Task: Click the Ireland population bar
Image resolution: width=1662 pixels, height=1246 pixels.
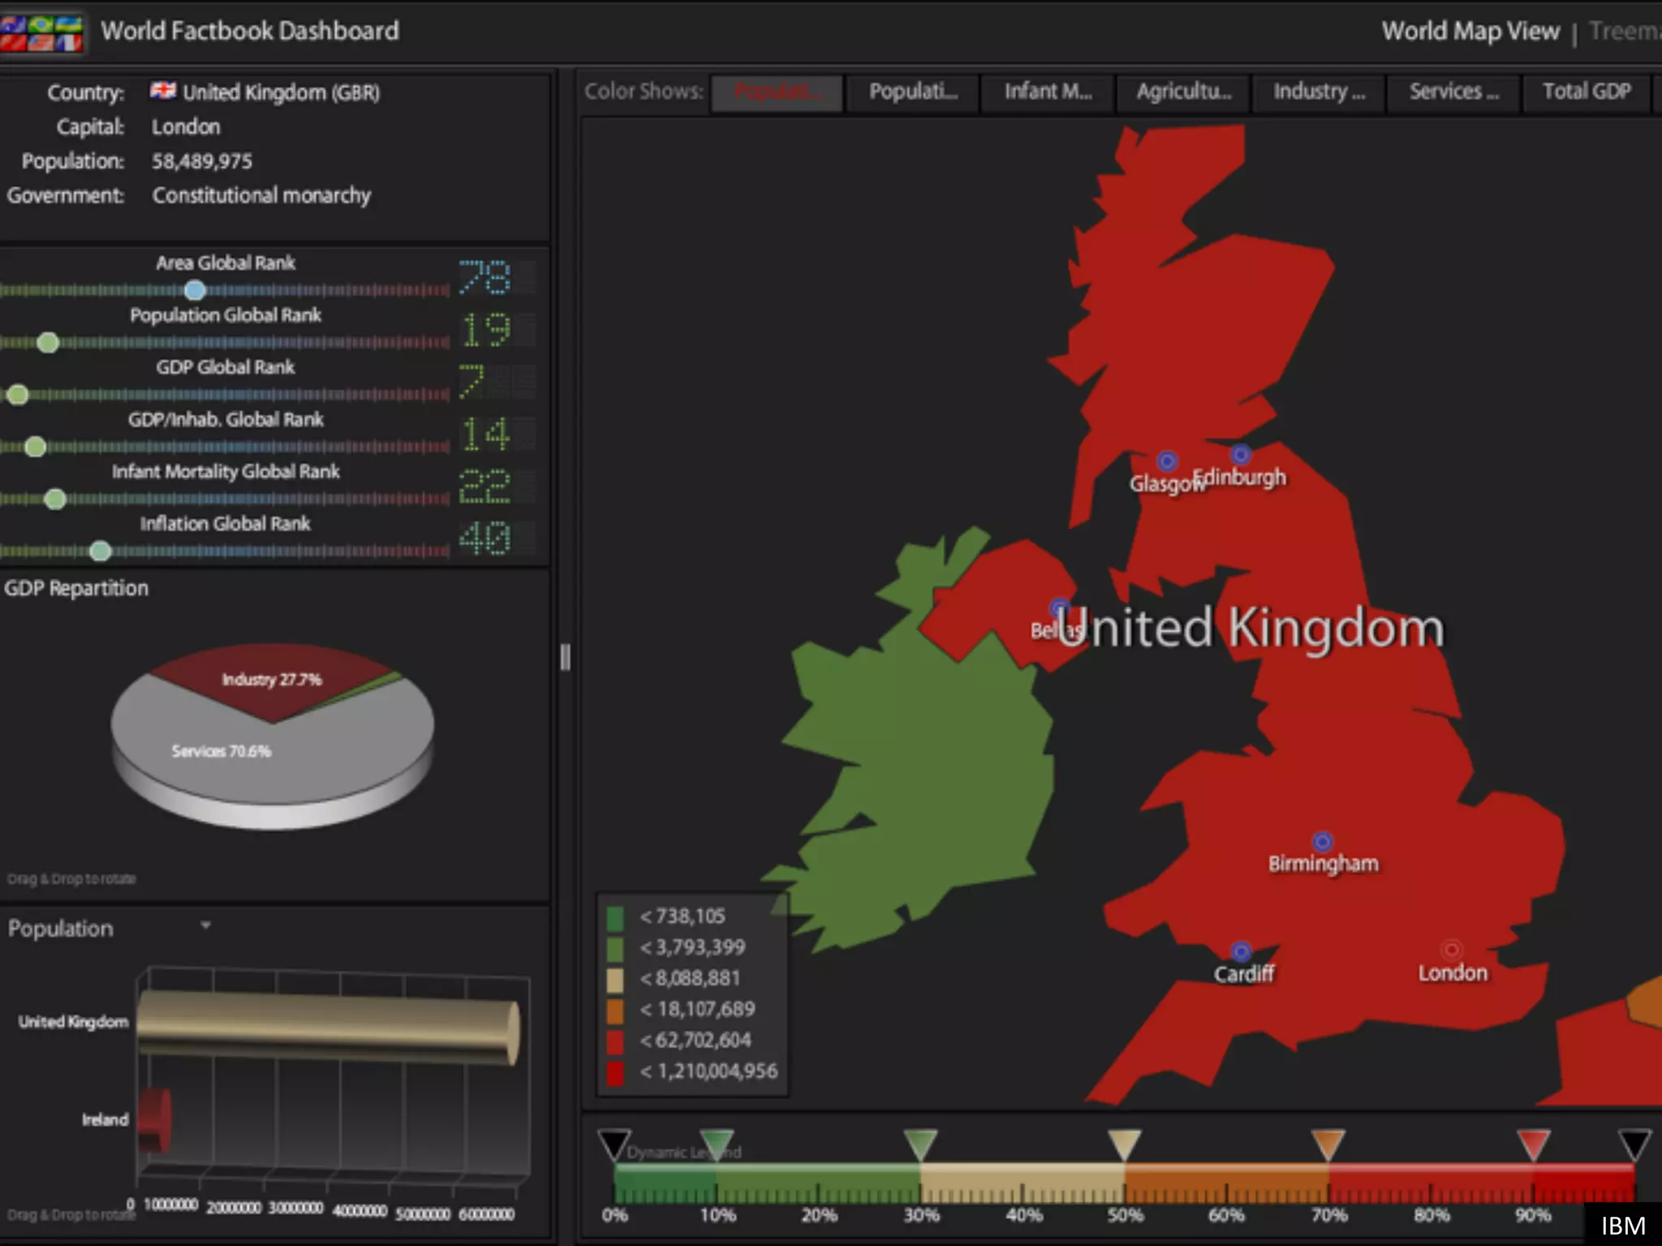Action: 154,1119
